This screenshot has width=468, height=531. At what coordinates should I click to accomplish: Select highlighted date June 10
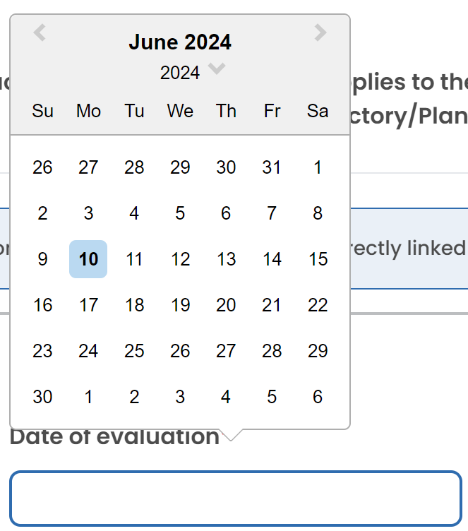click(88, 259)
